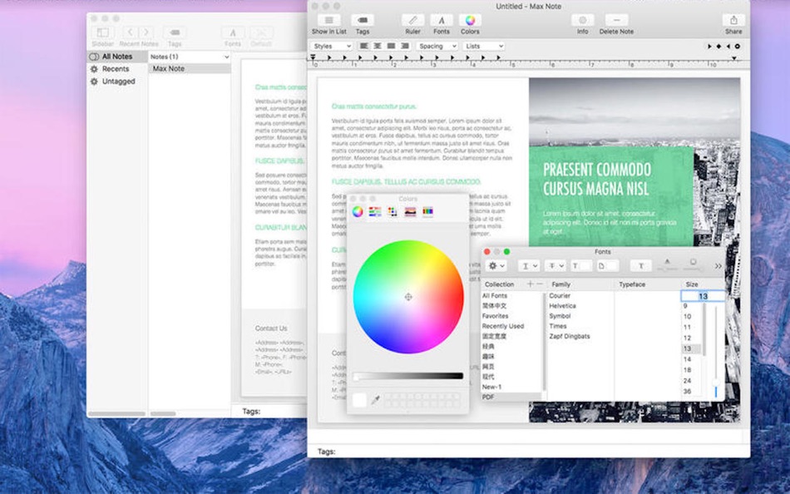Open Tags in the Max Note toolbar

point(363,20)
